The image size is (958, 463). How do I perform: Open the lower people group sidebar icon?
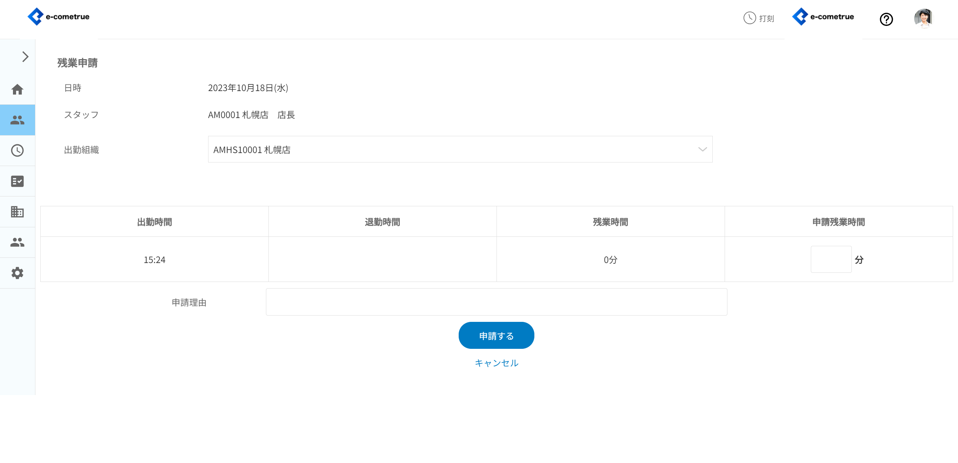point(17,242)
